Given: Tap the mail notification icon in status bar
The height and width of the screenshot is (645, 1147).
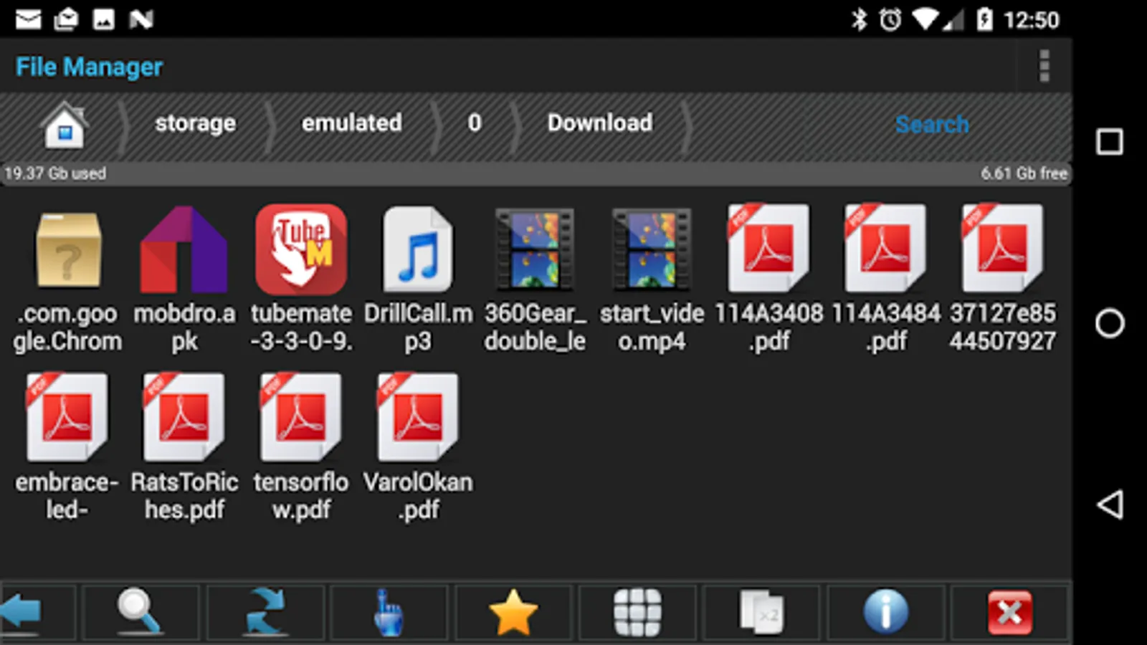Looking at the screenshot, I should (x=29, y=19).
